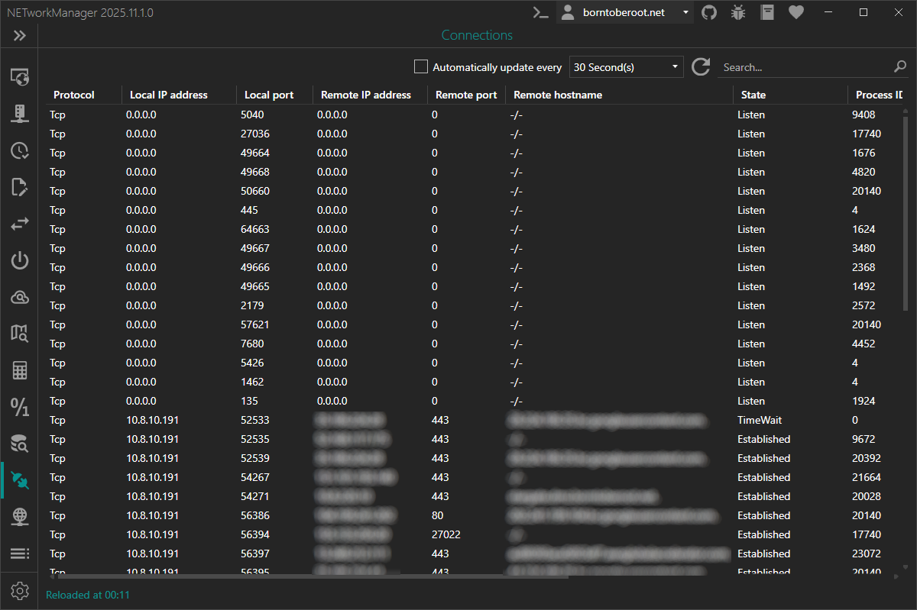Open the 30 Second(s) interval dropdown
This screenshot has width=917, height=610.
coord(626,67)
